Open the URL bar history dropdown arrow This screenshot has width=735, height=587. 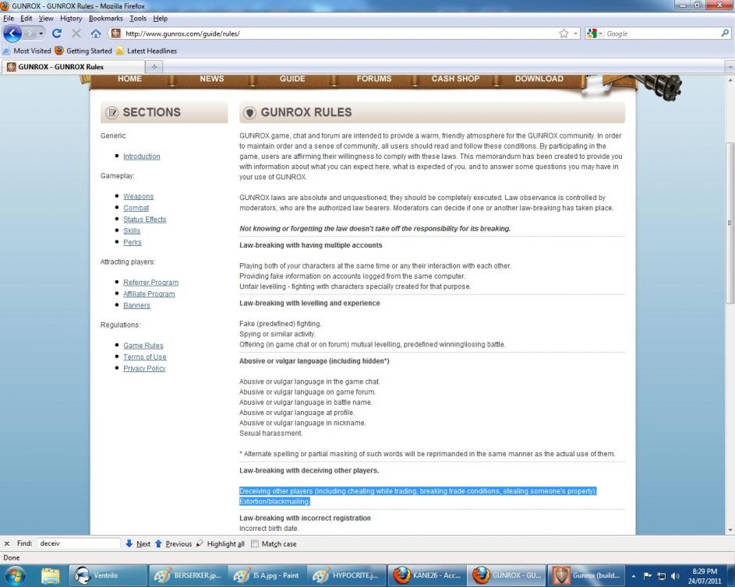point(576,33)
